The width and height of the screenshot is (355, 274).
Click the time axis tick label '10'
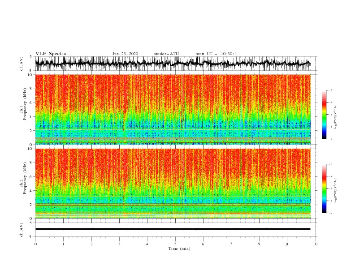tap(315, 244)
